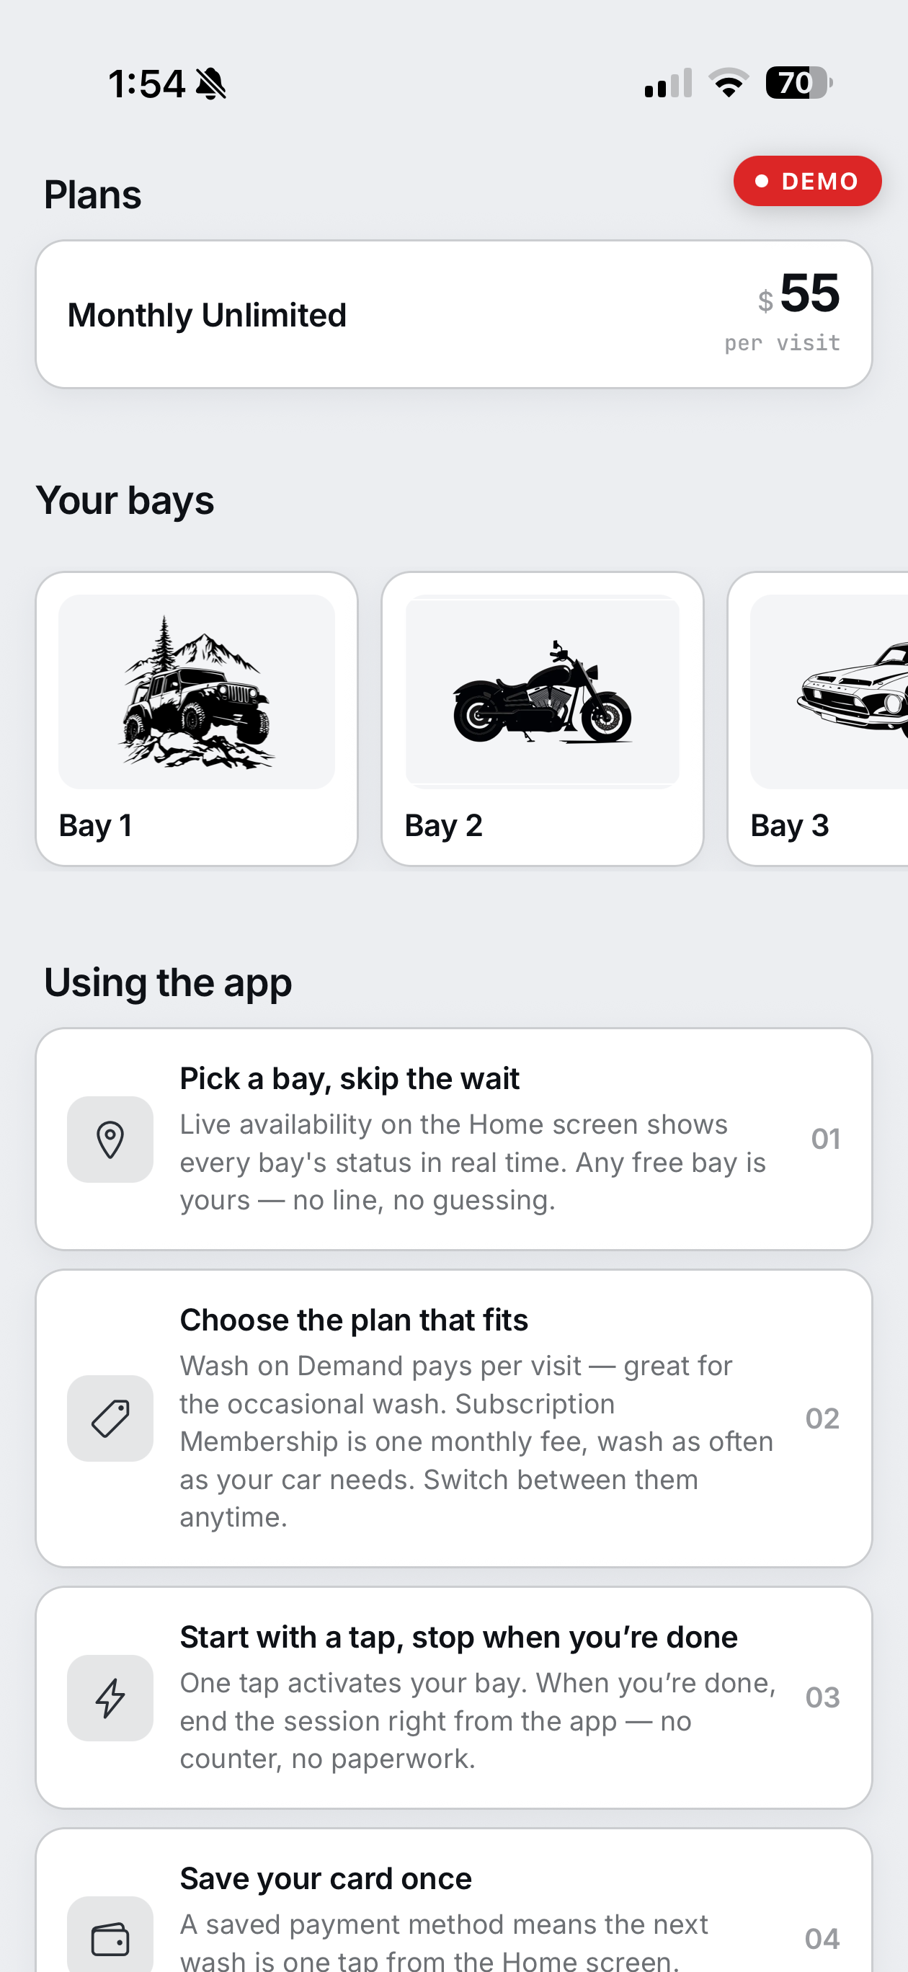
Task: Tap the price tag icon
Action: pyautogui.click(x=110, y=1418)
